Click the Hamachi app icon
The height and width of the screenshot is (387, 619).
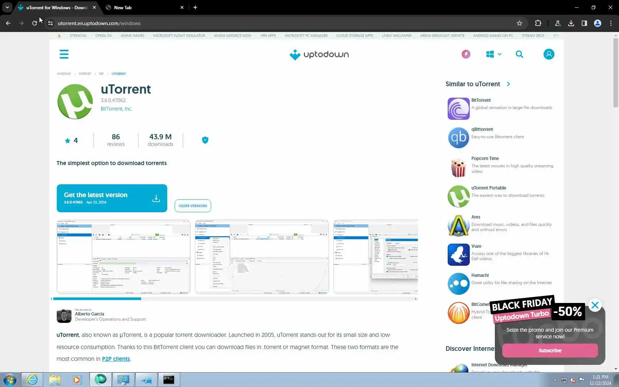pyautogui.click(x=458, y=284)
